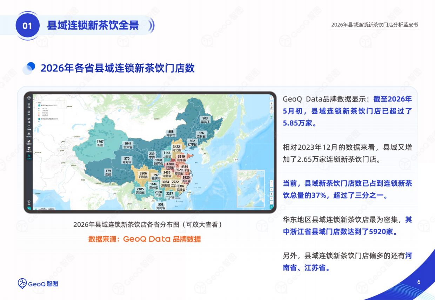Click the teal round compass button on map
The image size is (435, 300).
[272, 116]
